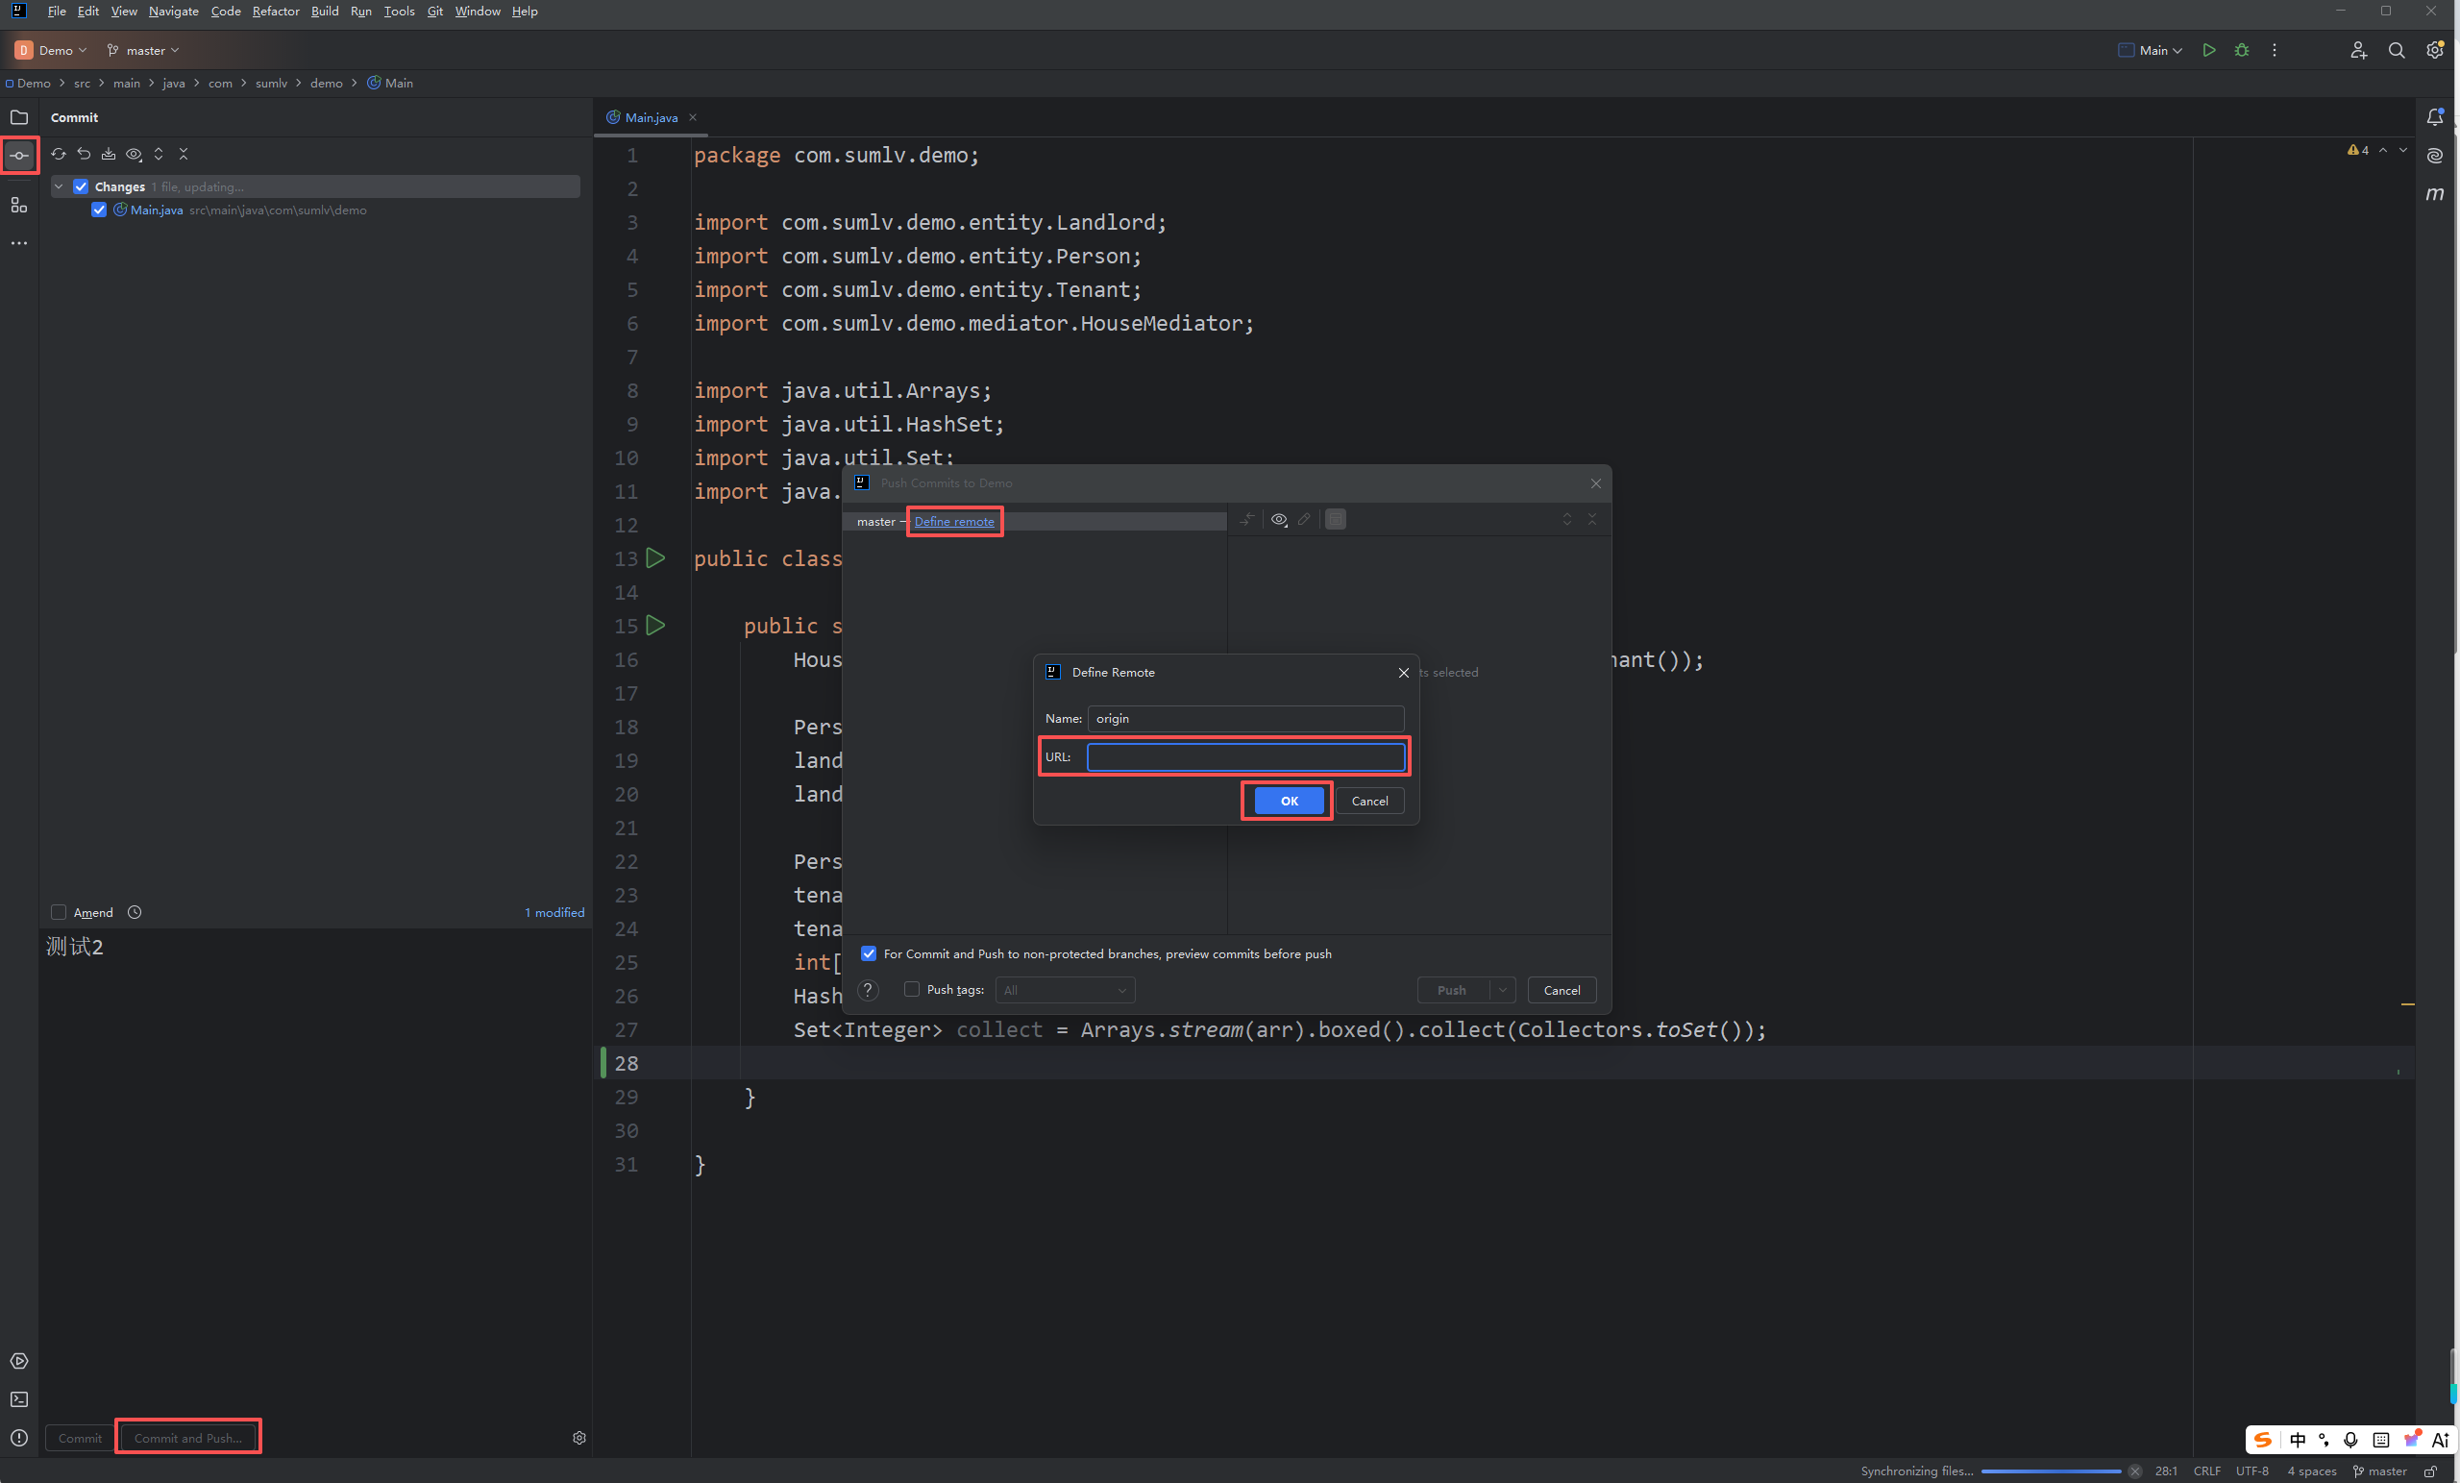Collapse the Changes tree node
The width and height of the screenshot is (2460, 1483).
click(59, 186)
